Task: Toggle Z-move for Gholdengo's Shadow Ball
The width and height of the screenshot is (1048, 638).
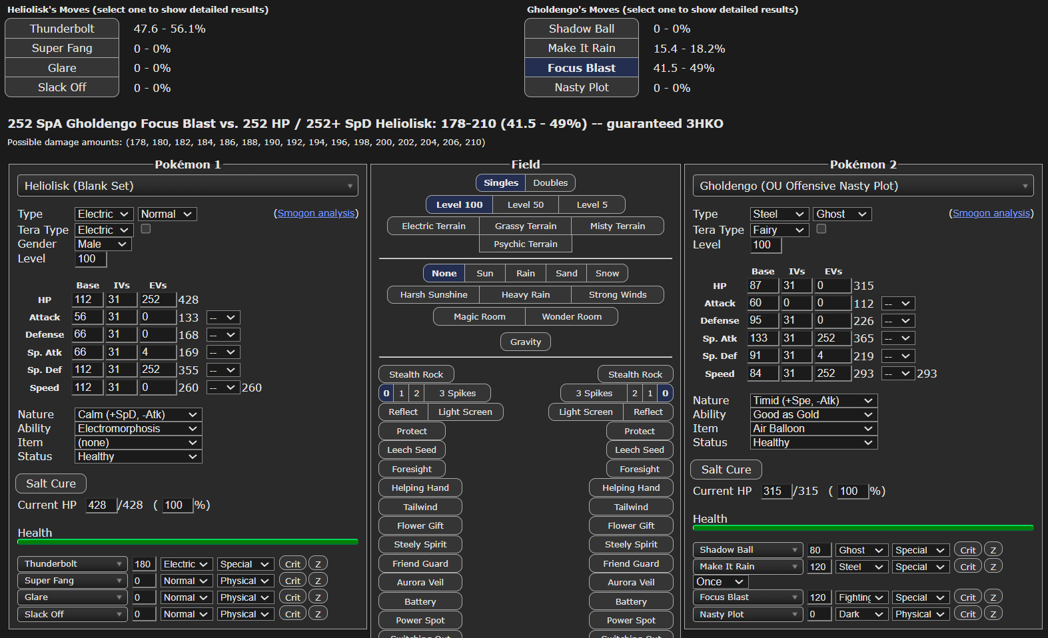Action: click(993, 550)
